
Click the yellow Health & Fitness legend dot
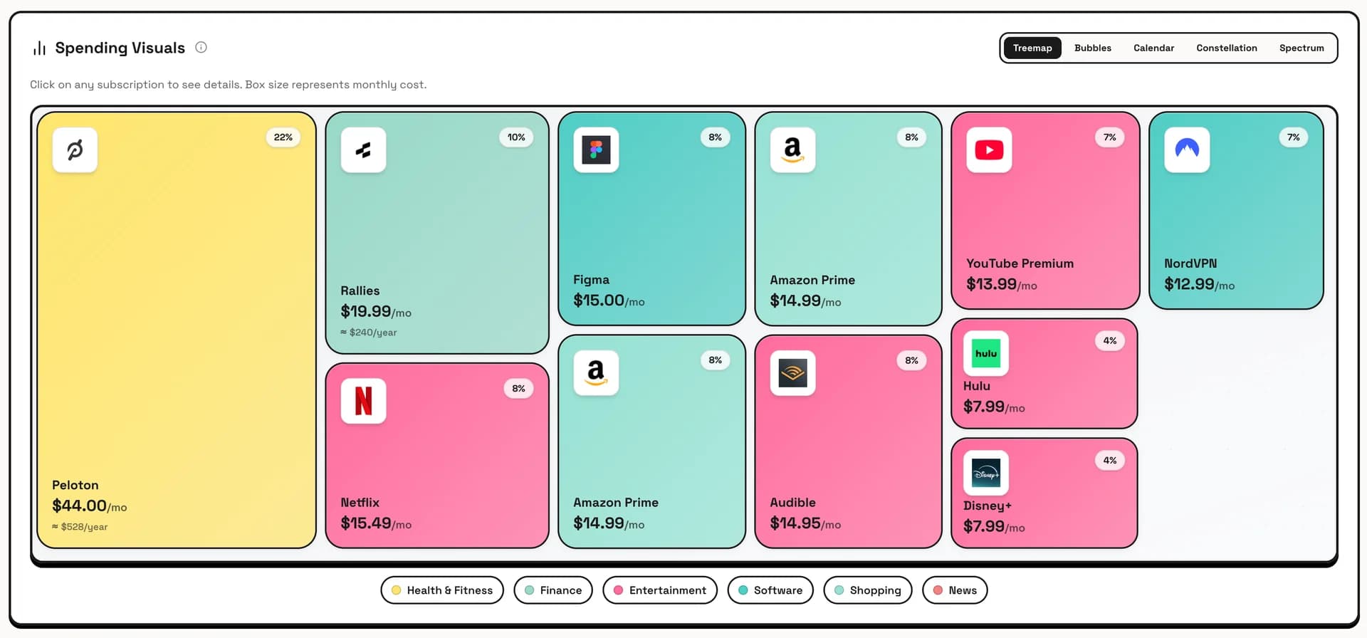(396, 590)
